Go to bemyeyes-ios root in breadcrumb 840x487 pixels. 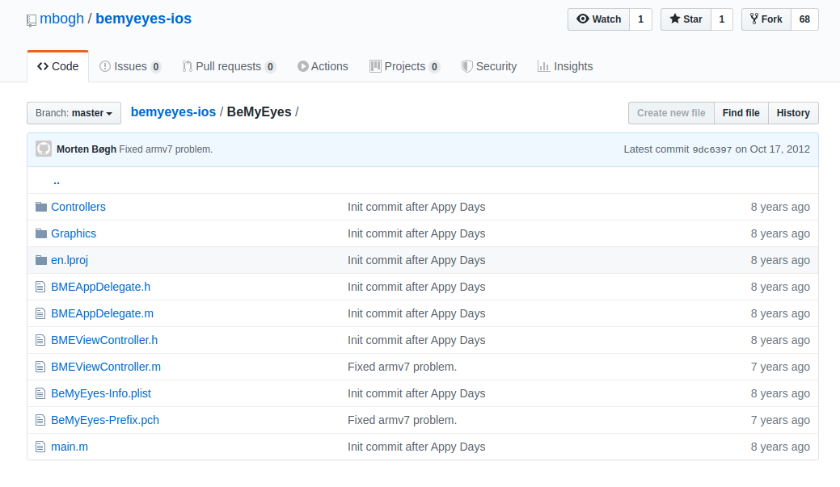point(173,111)
